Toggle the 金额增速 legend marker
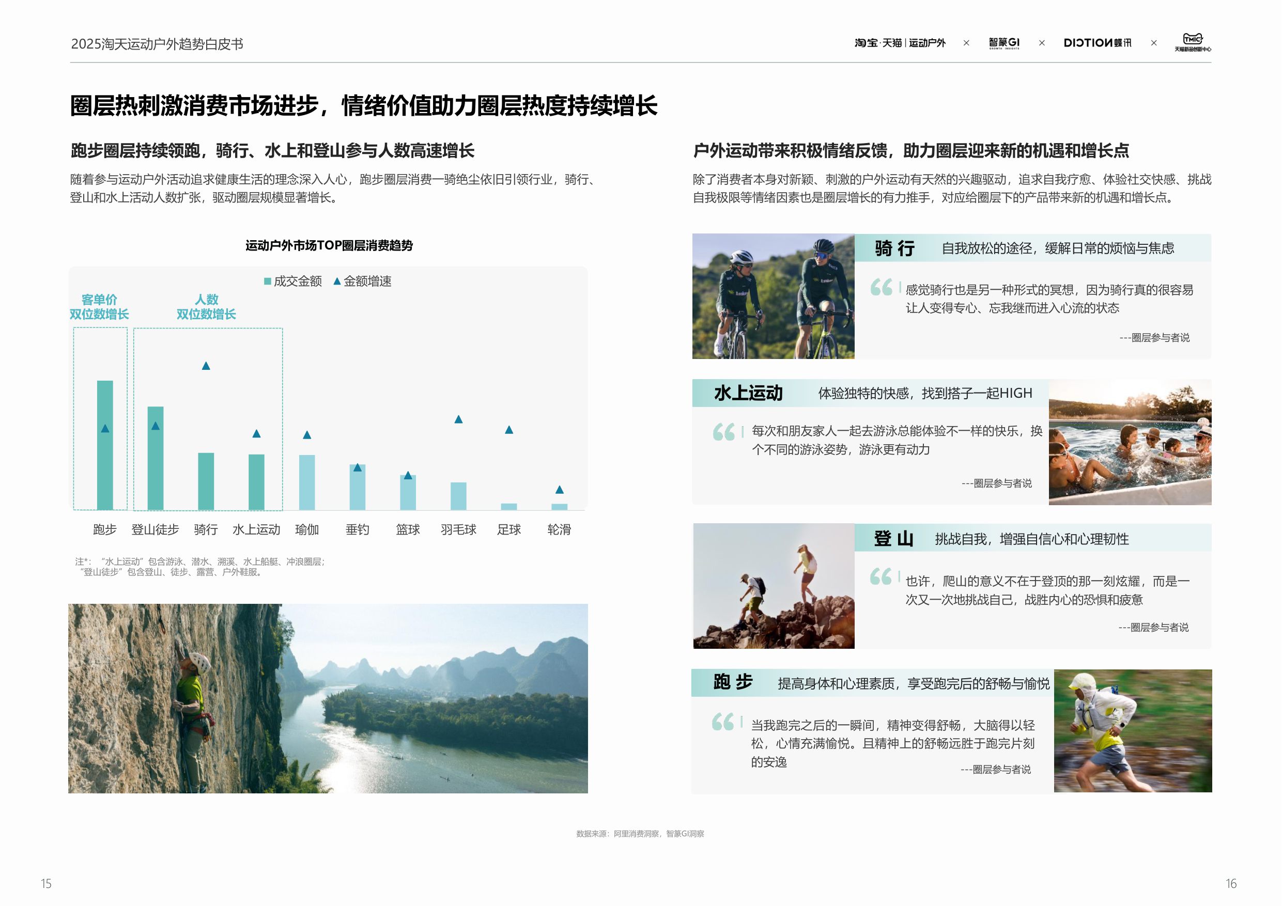Viewport: 1282px width, 906px height. click(x=361, y=283)
